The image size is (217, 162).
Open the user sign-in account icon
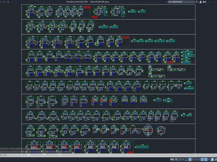pyautogui.click(x=201, y=2)
